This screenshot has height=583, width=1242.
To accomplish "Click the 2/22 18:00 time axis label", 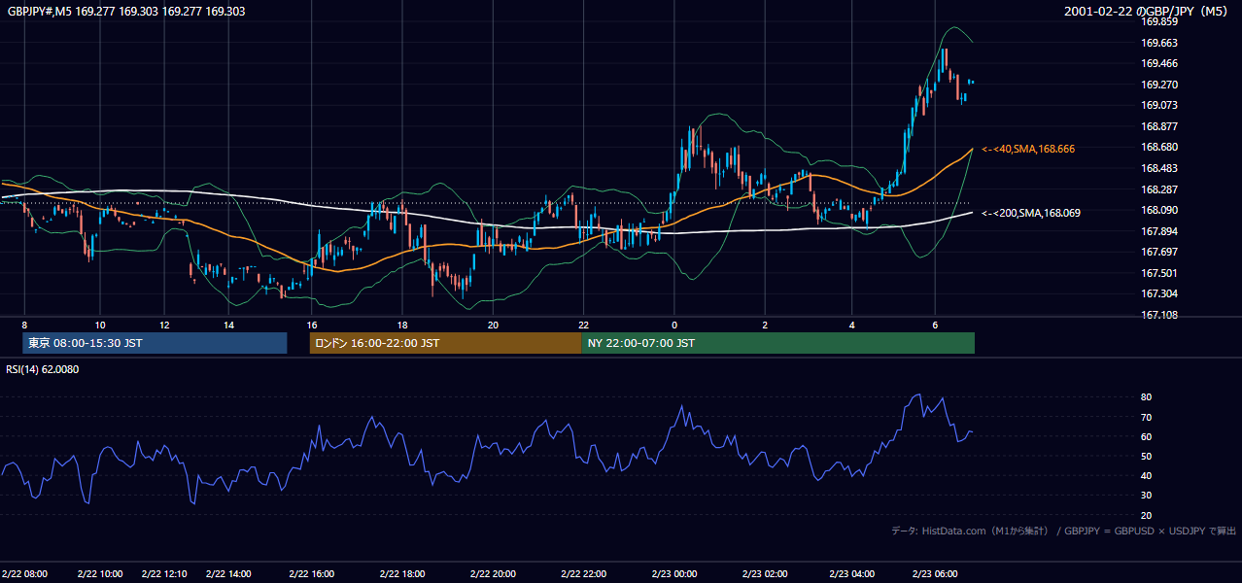I will click(402, 574).
